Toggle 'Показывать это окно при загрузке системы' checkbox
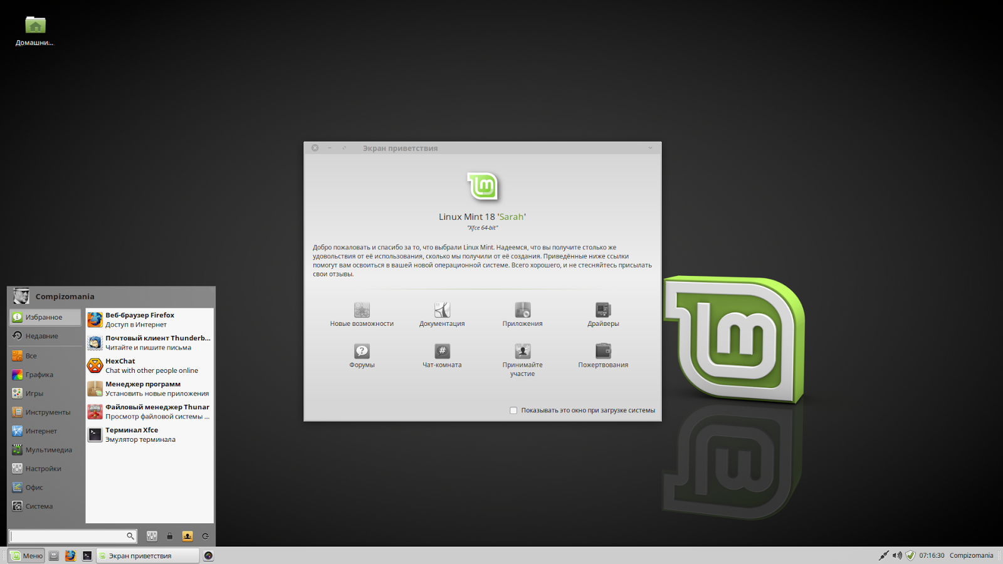Viewport: 1003px width, 564px height. pyautogui.click(x=513, y=410)
